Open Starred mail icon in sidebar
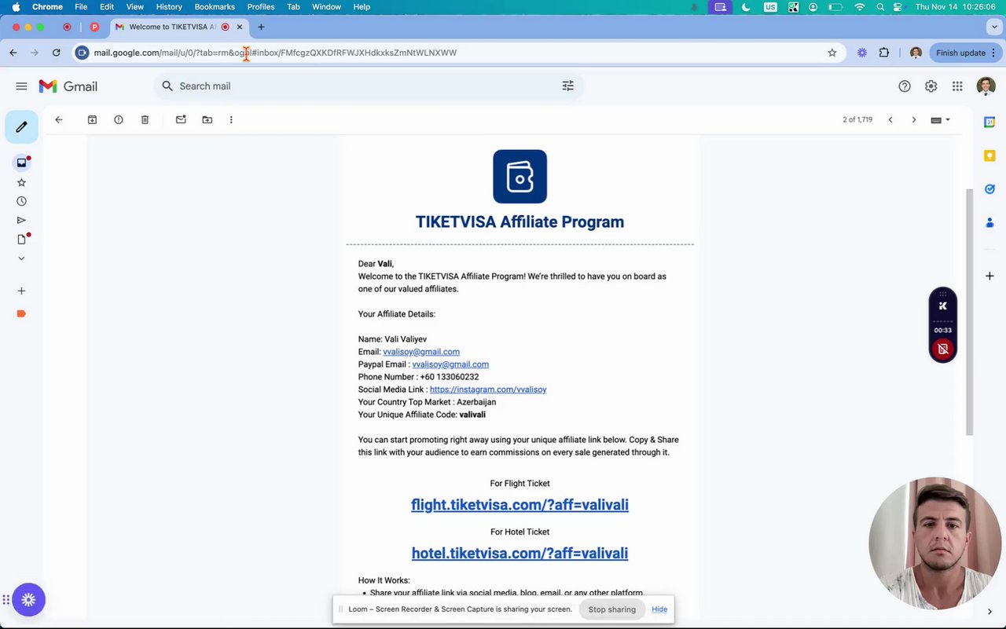Screen dimensions: 1006x629 [21, 182]
